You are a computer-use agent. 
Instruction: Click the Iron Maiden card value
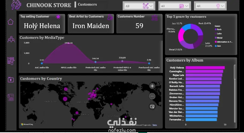tap(91, 26)
